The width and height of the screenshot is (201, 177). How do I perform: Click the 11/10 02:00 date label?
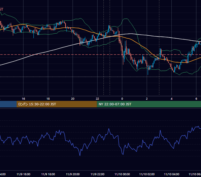(x=147, y=174)
